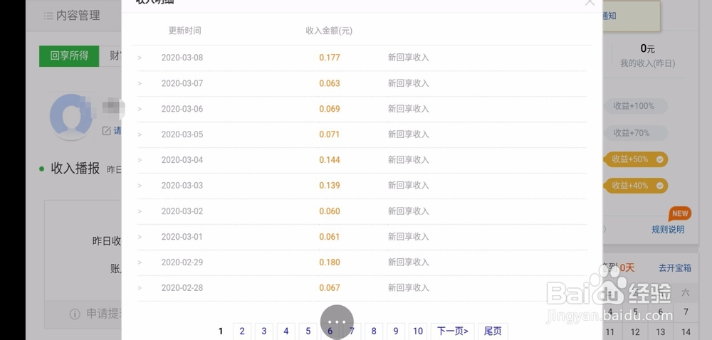
Task: Open the 规则说明 rules link
Action: click(668, 229)
